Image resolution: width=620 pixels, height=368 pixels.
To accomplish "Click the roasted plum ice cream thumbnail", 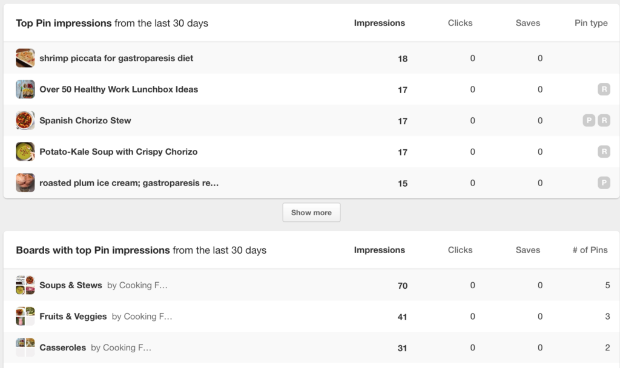I will [25, 182].
